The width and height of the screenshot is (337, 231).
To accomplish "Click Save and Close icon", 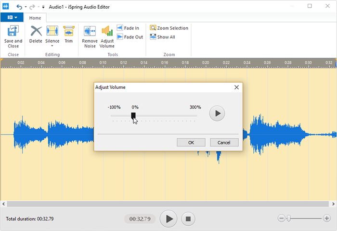I will click(13, 36).
